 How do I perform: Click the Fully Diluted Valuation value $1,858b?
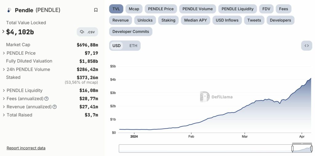(x=89, y=61)
